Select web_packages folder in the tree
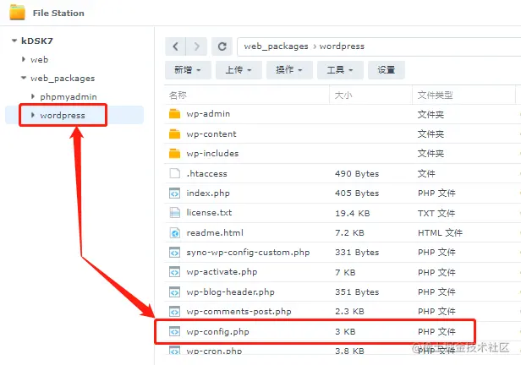 [x=63, y=79]
